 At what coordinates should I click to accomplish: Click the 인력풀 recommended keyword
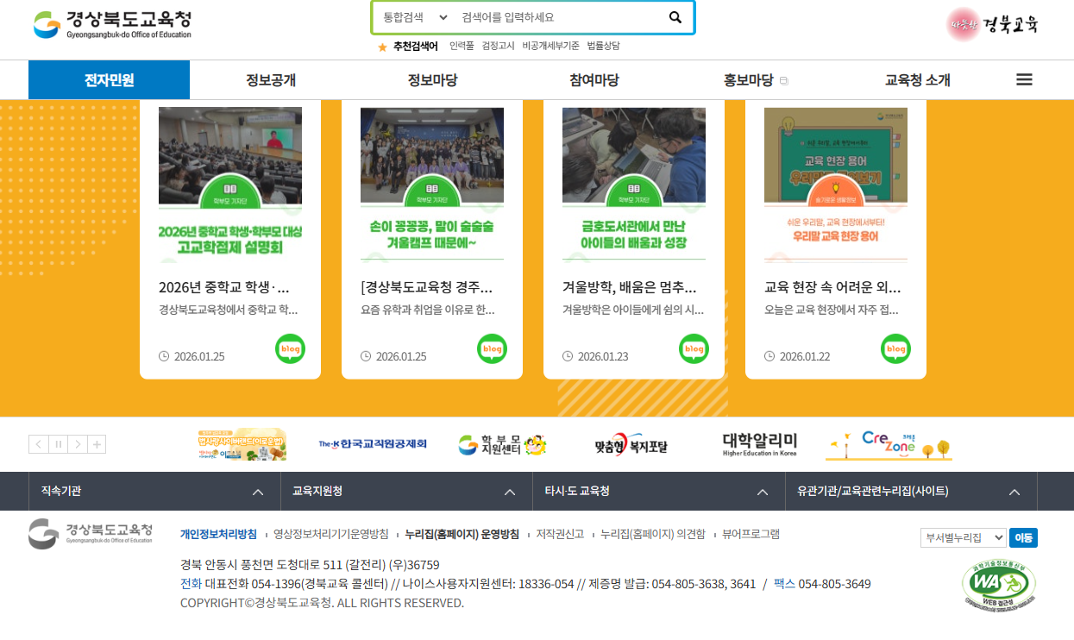coord(462,46)
